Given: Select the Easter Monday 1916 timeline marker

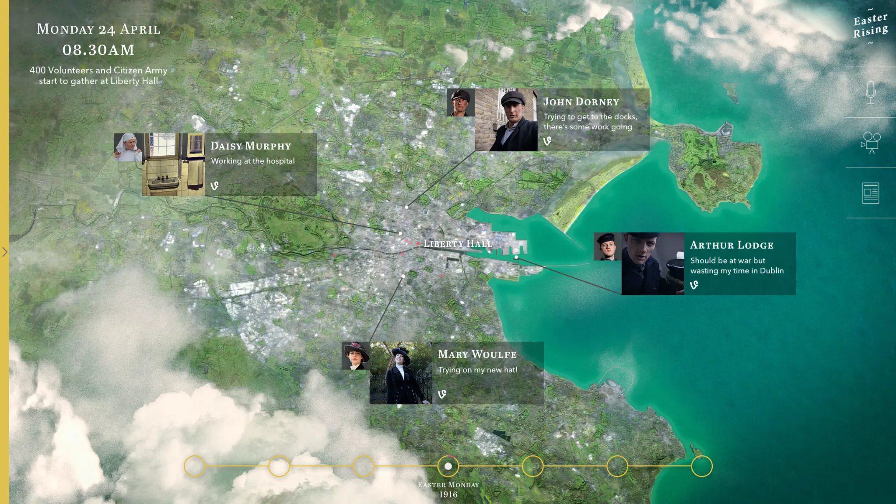Looking at the screenshot, I should pyautogui.click(x=448, y=466).
